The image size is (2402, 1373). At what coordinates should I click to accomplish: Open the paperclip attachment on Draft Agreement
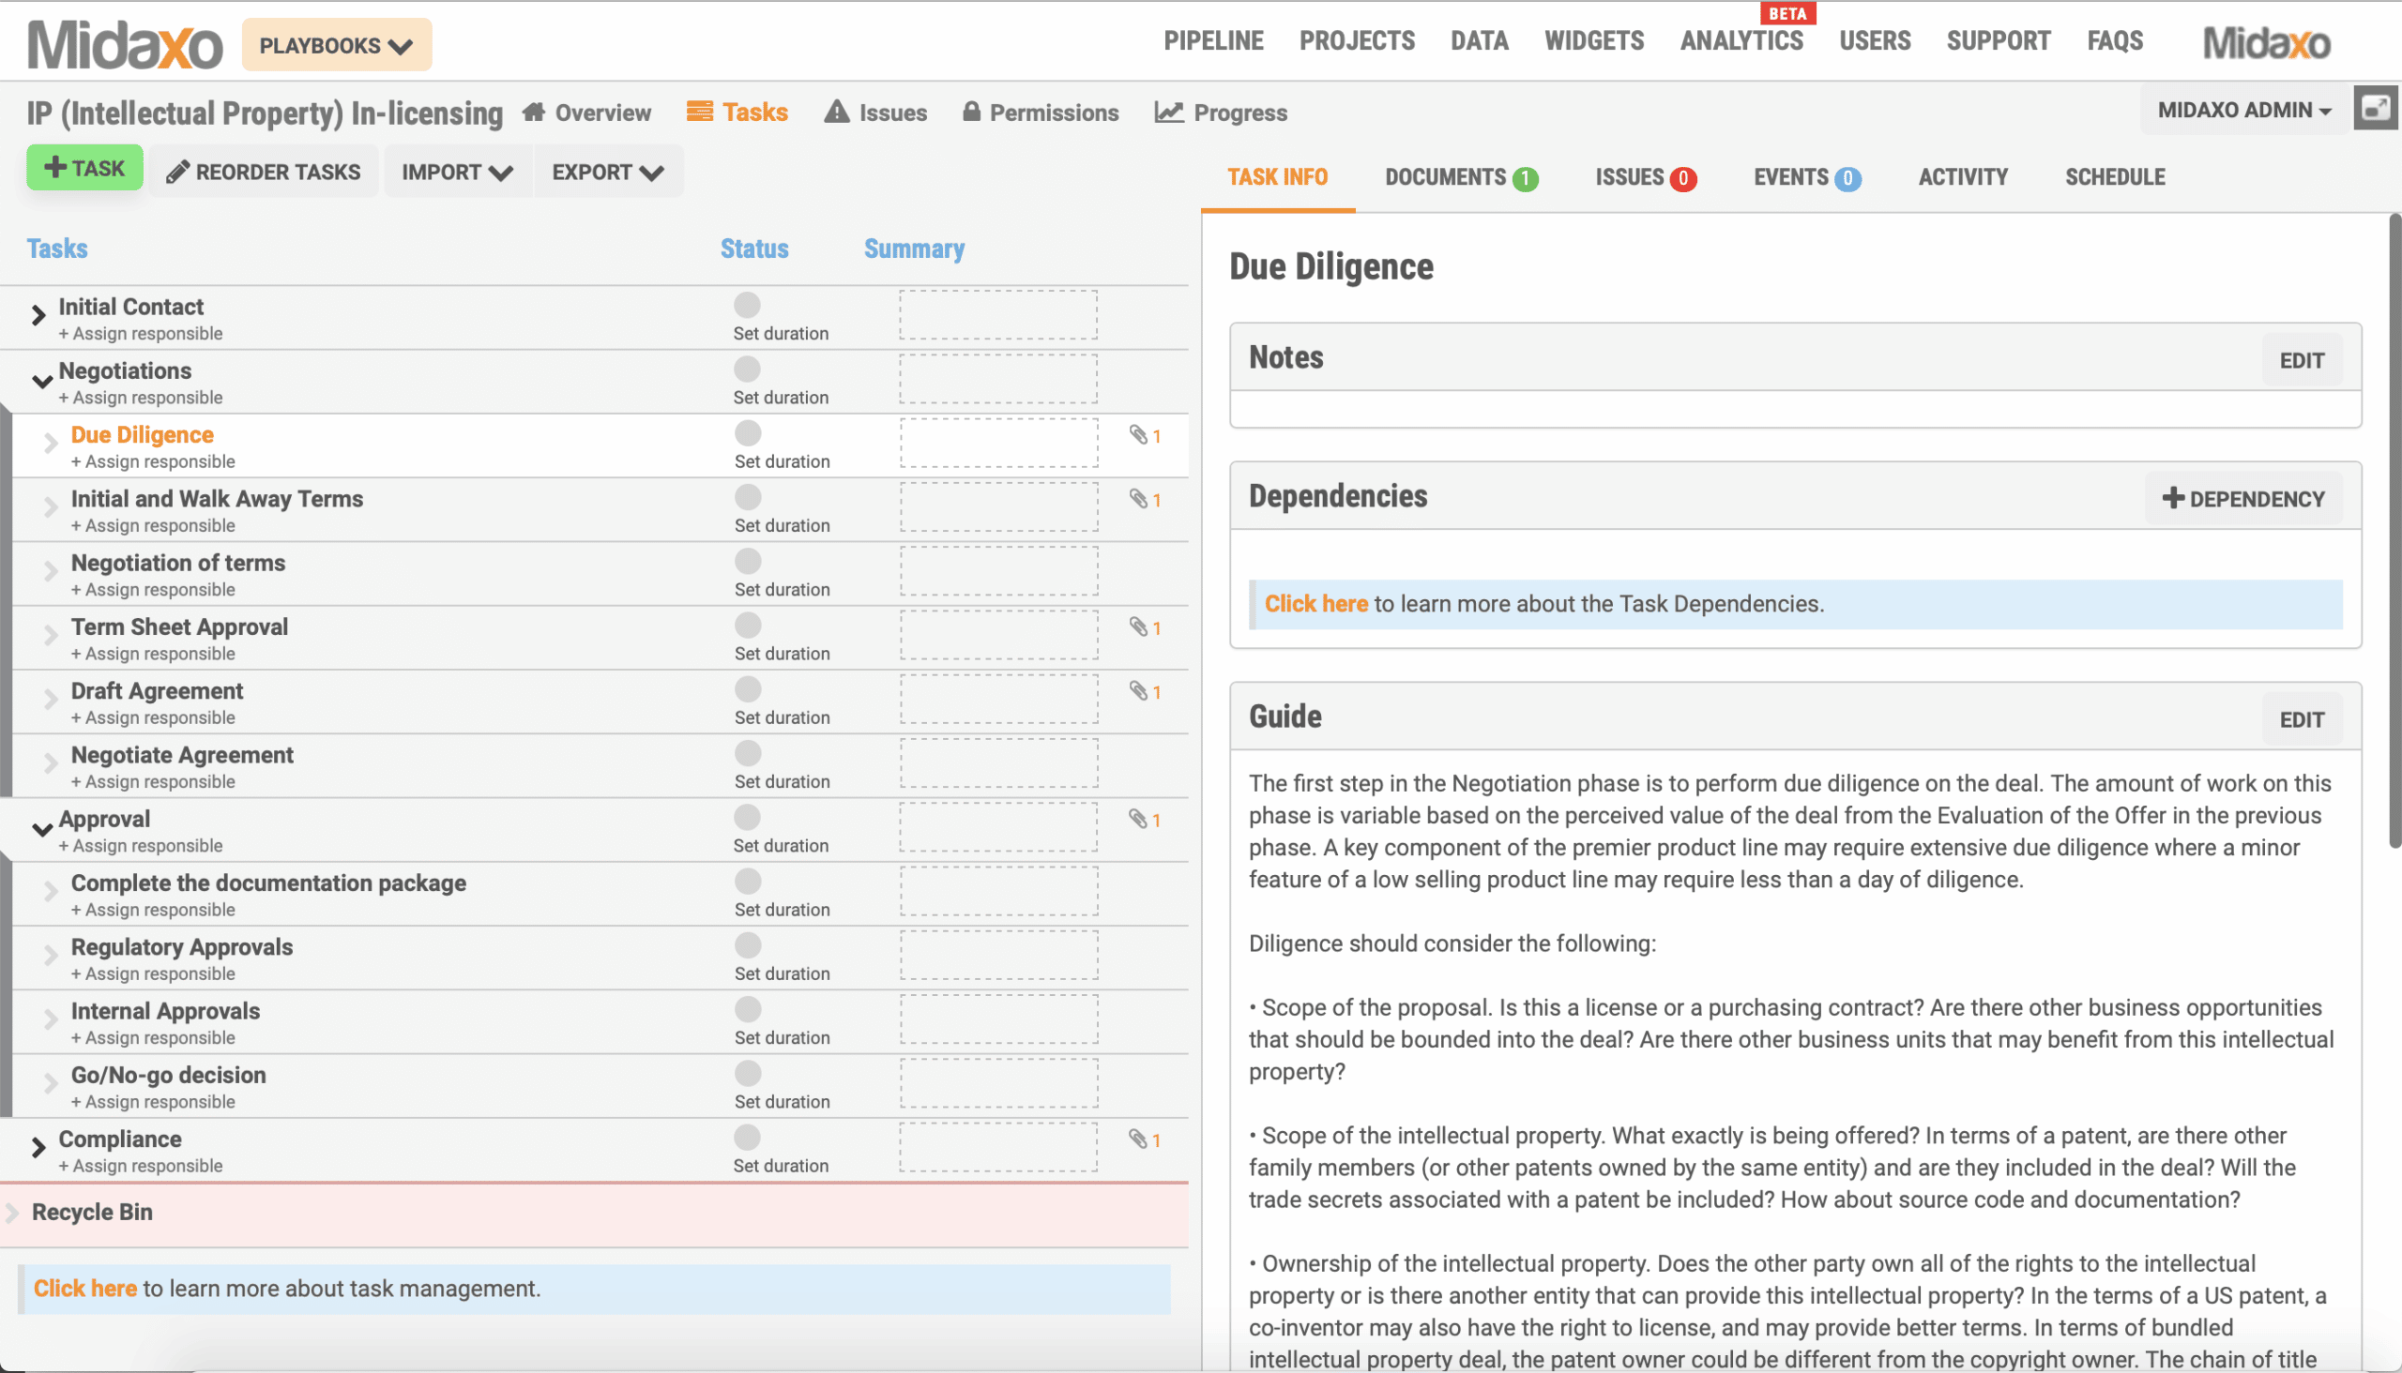1145,691
